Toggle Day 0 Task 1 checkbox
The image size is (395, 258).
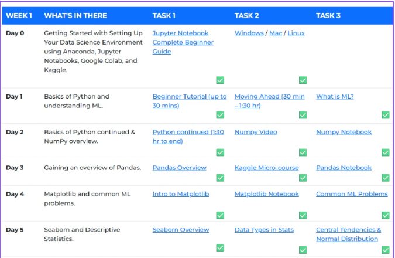click(x=220, y=80)
